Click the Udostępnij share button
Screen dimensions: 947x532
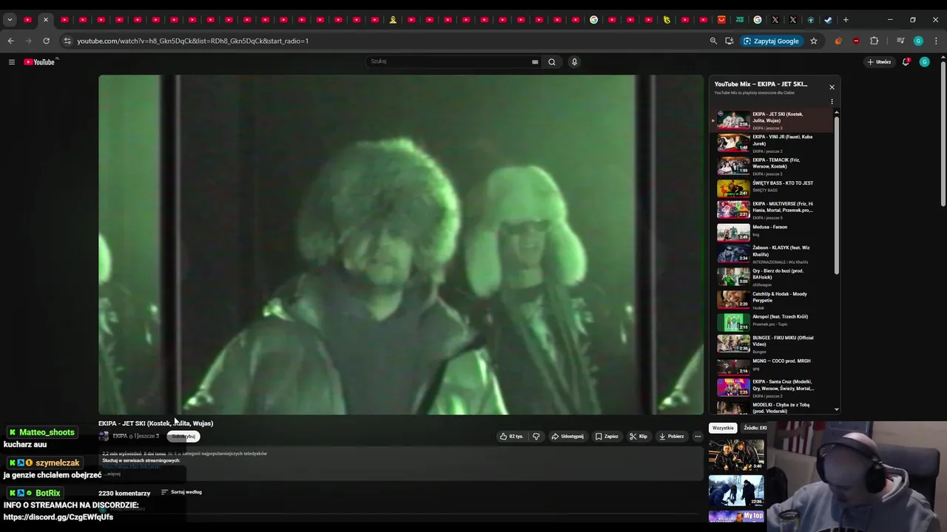(567, 437)
